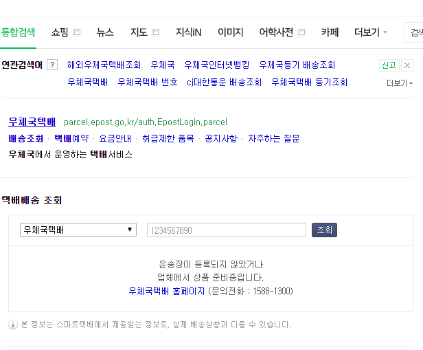This screenshot has width=423, height=350.
Task: Switch to the 지도 tab
Action: tap(139, 32)
